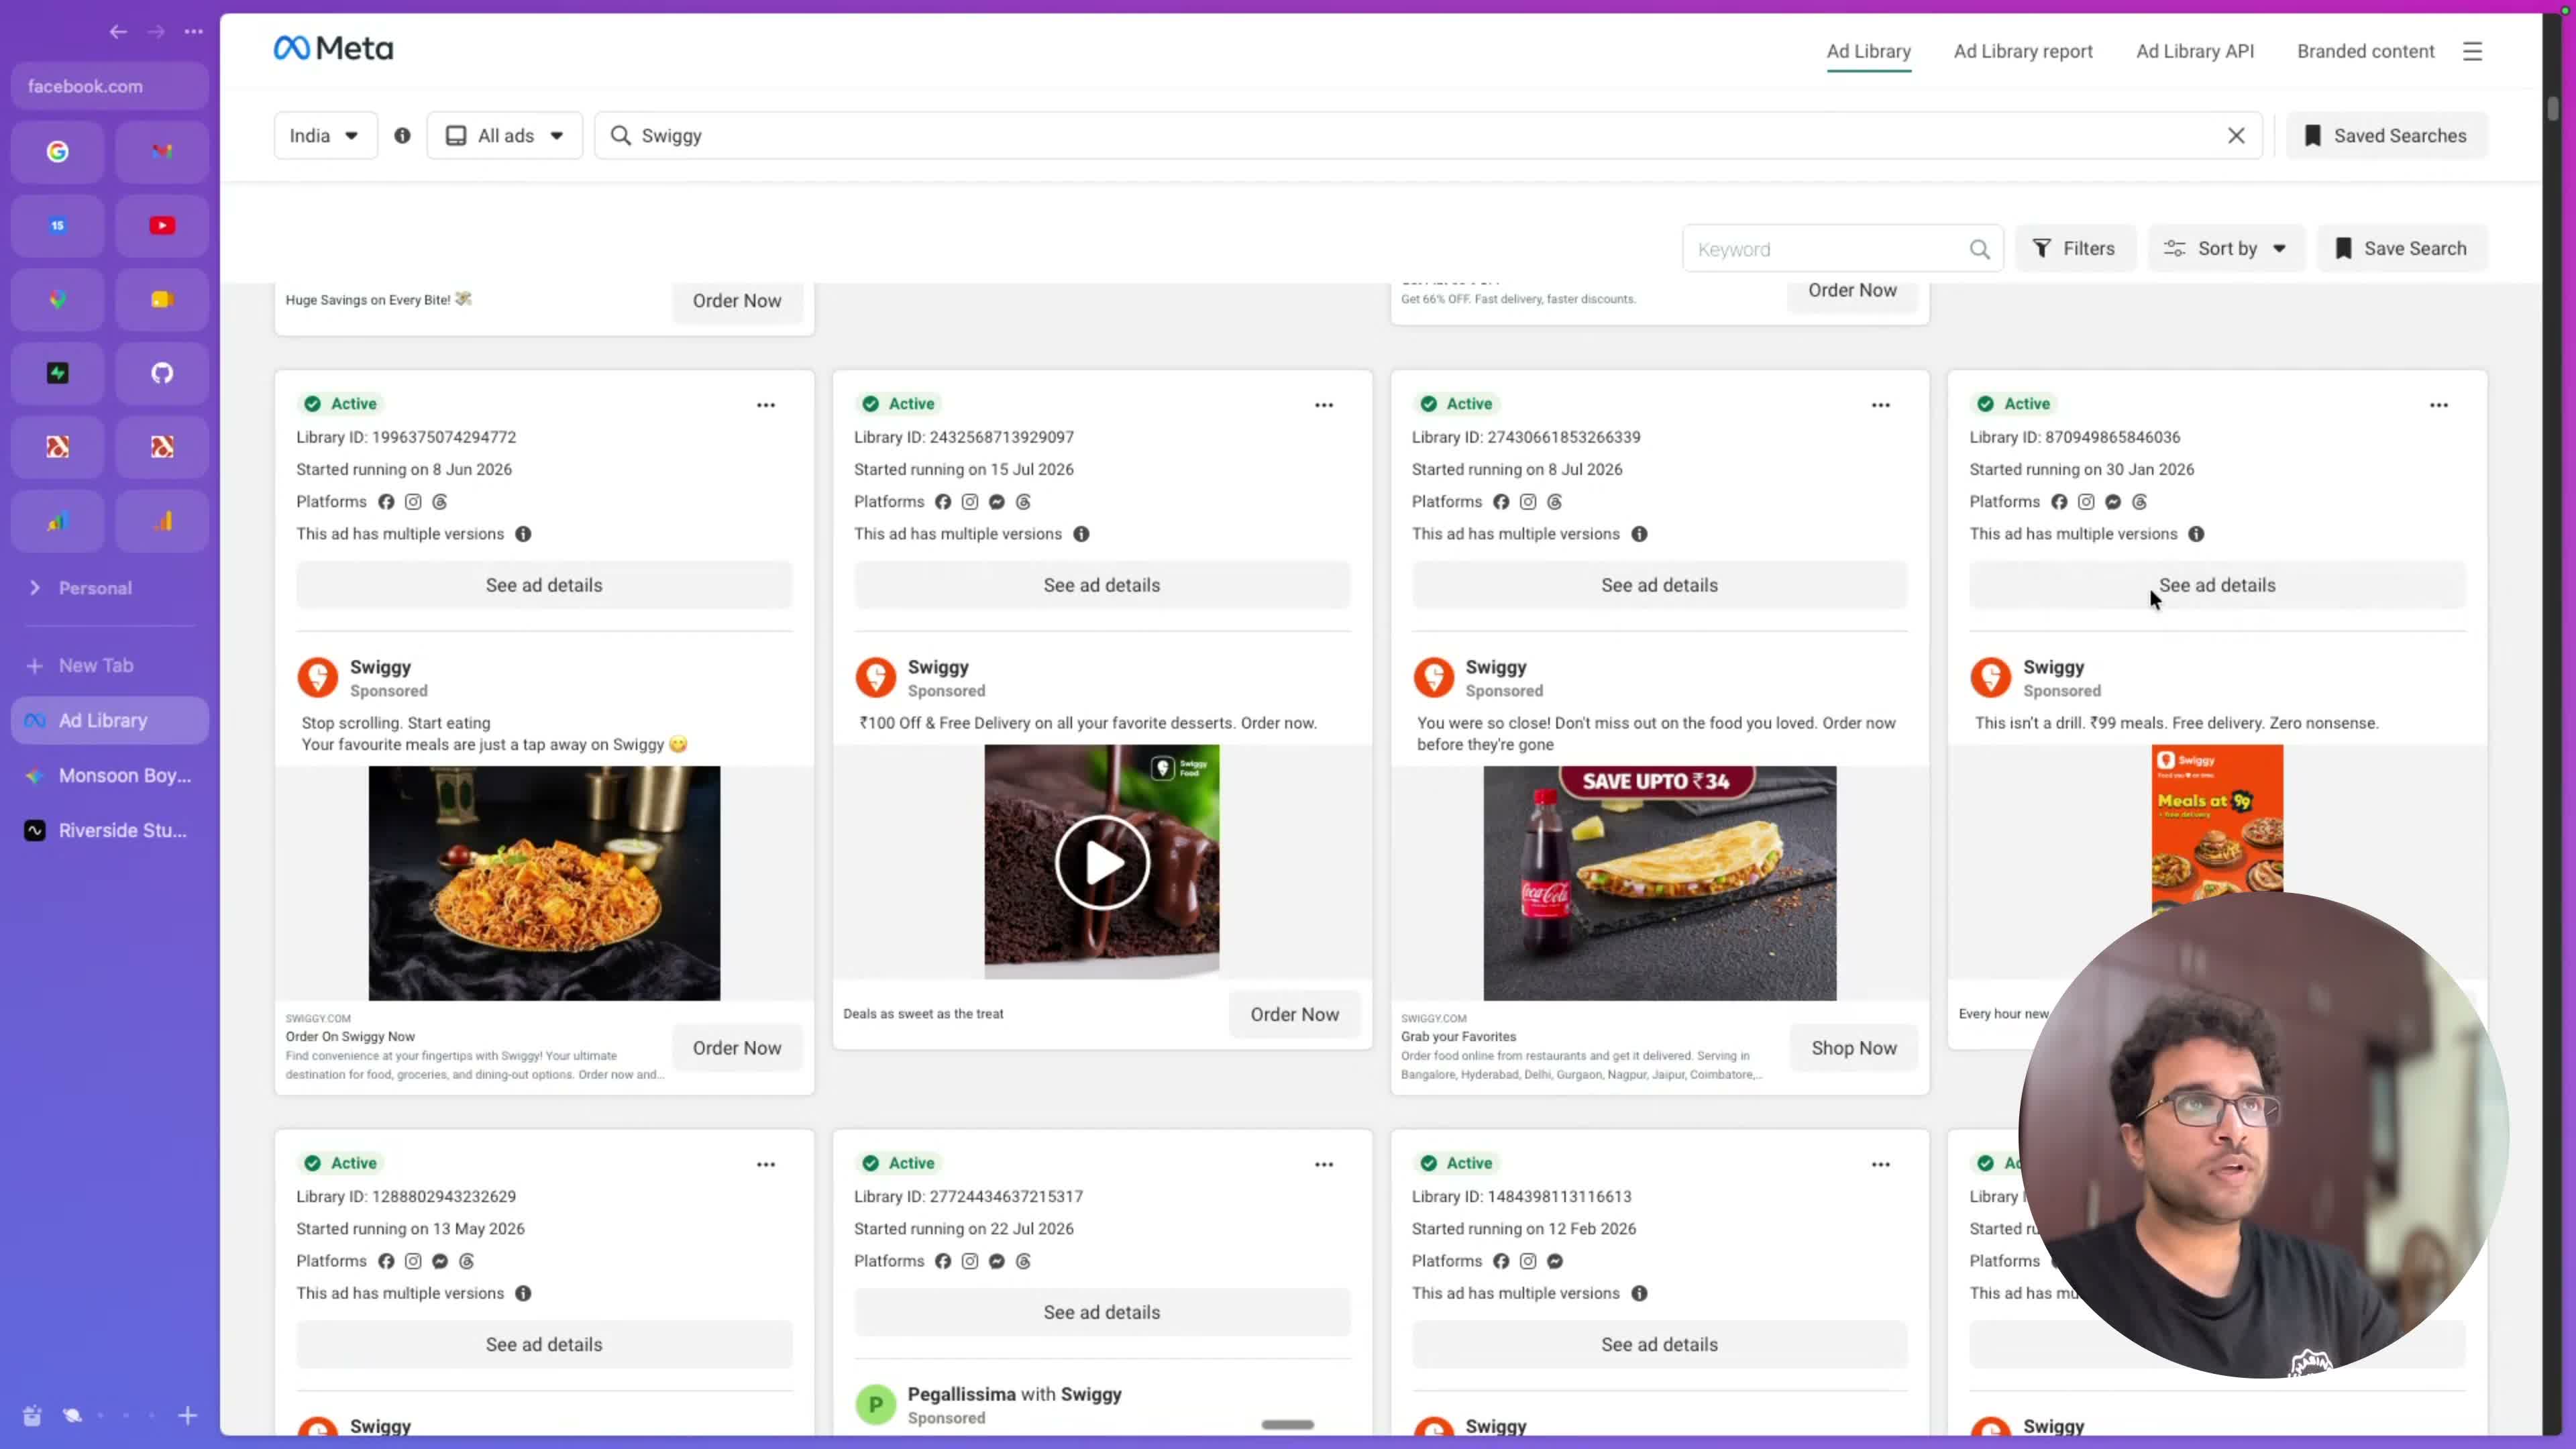Open the GitHub pinned tab
The height and width of the screenshot is (1449, 2576).
click(x=162, y=373)
